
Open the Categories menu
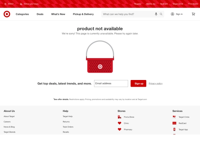[x=22, y=14]
